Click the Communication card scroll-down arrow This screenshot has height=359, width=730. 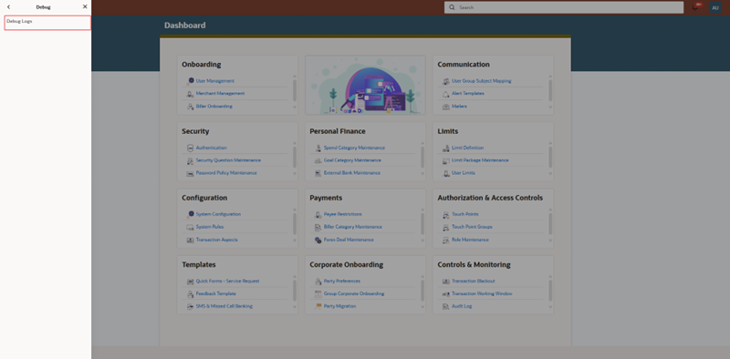pos(550,107)
